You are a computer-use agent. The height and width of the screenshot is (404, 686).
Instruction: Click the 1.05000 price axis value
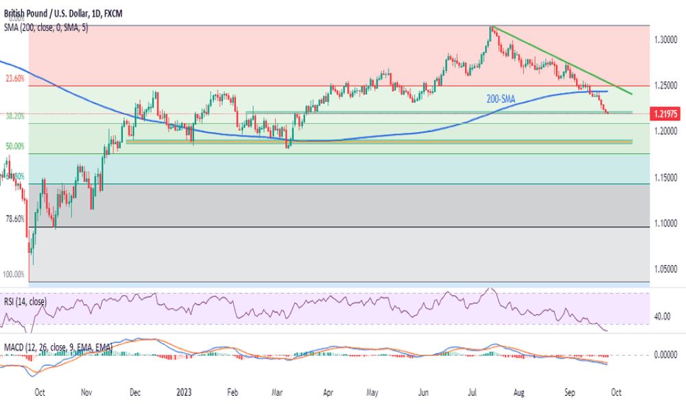click(666, 270)
